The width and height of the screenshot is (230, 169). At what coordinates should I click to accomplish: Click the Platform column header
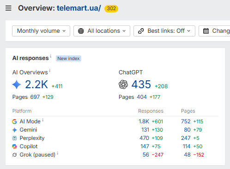click(22, 111)
